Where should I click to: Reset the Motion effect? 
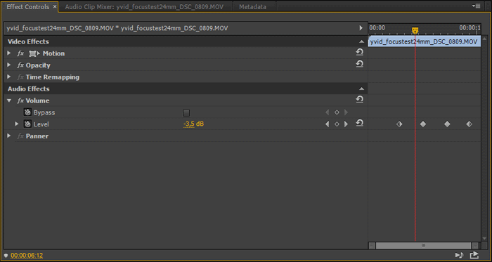coord(360,52)
